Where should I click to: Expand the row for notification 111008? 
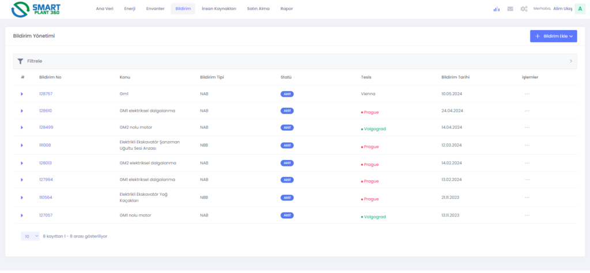point(22,145)
